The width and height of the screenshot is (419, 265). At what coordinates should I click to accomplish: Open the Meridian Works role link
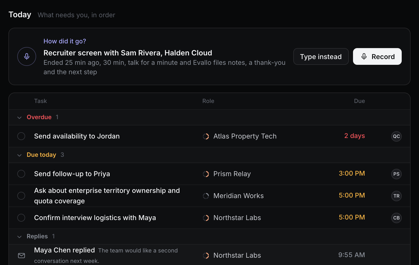click(x=238, y=196)
